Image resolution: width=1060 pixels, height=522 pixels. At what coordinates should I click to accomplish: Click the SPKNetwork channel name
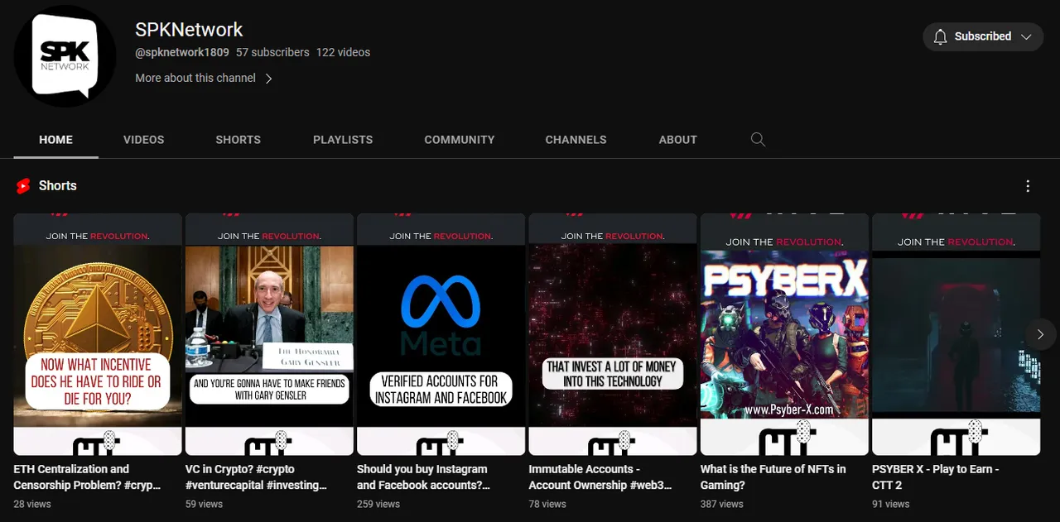(189, 30)
